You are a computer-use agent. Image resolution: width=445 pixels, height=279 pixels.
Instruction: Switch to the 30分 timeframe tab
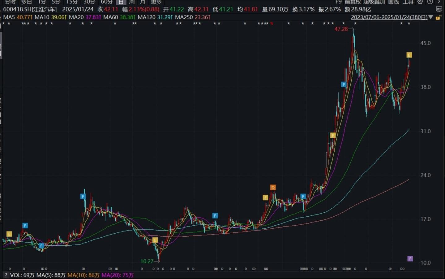tap(89, 2)
